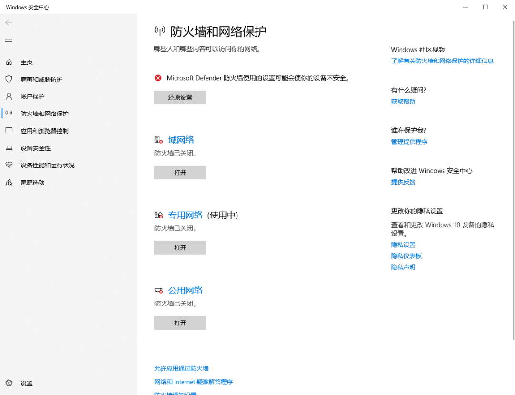Open the 专用网络 link
The height and width of the screenshot is (395, 515).
coord(185,215)
